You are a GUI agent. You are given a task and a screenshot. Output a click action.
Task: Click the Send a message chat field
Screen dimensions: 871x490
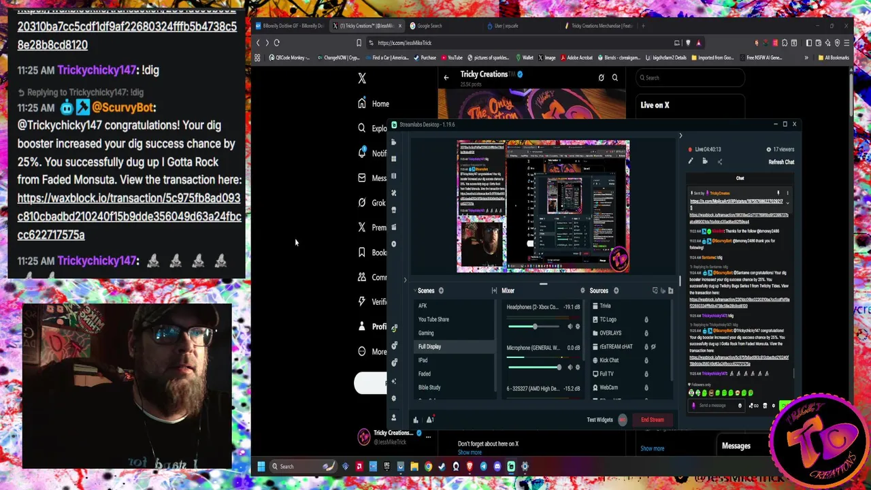718,406
